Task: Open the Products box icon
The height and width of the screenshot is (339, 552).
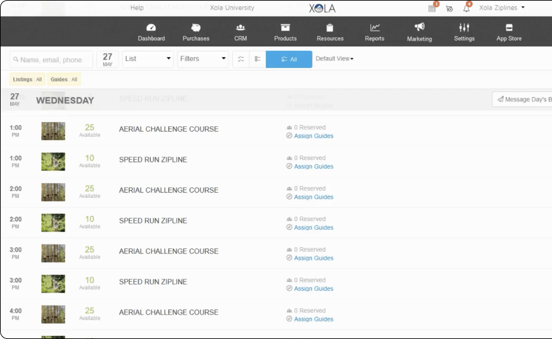Action: pyautogui.click(x=285, y=28)
